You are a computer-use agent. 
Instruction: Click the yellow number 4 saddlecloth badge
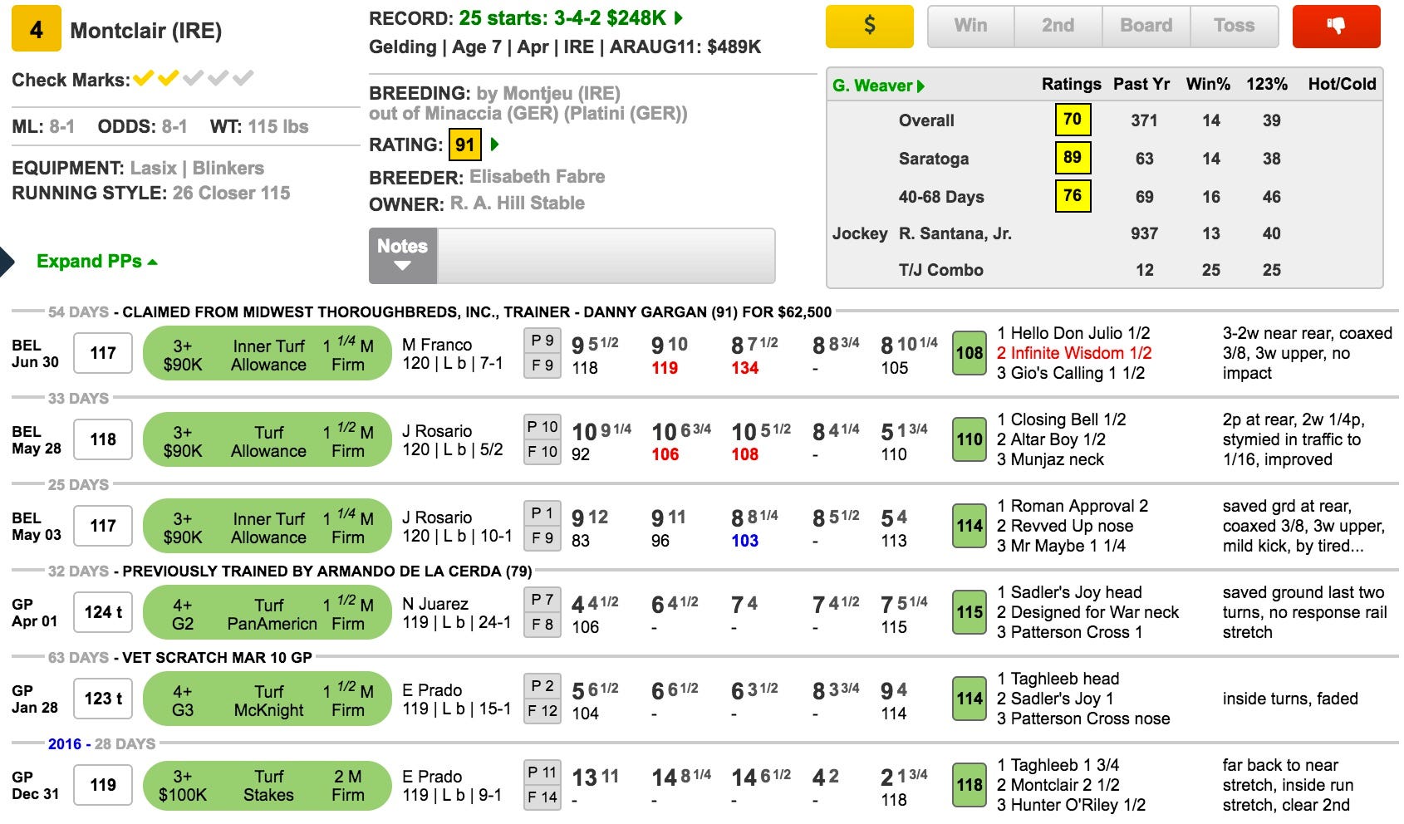coord(36,30)
